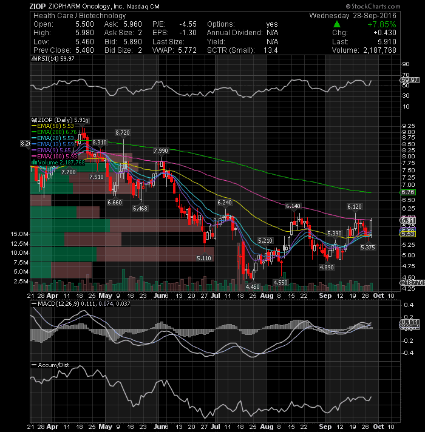Click the Yield label
The image size is (425, 432).
[x=216, y=42]
